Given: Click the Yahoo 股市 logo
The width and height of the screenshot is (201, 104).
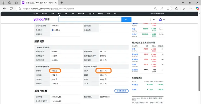Looking at the screenshot, I should pyautogui.click(x=41, y=19).
